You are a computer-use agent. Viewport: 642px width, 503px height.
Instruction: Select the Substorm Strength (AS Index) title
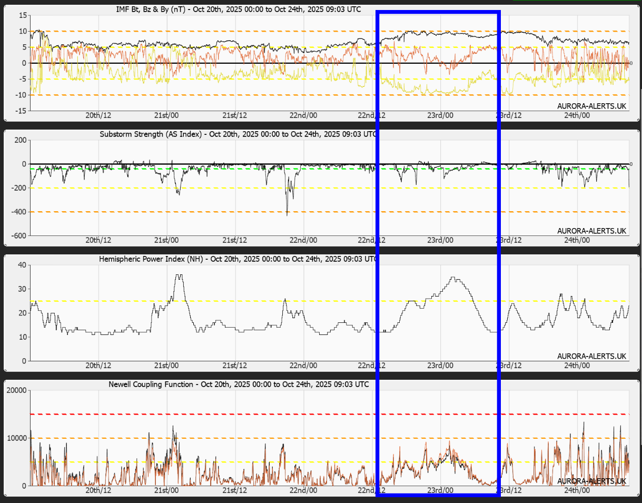pos(238,134)
